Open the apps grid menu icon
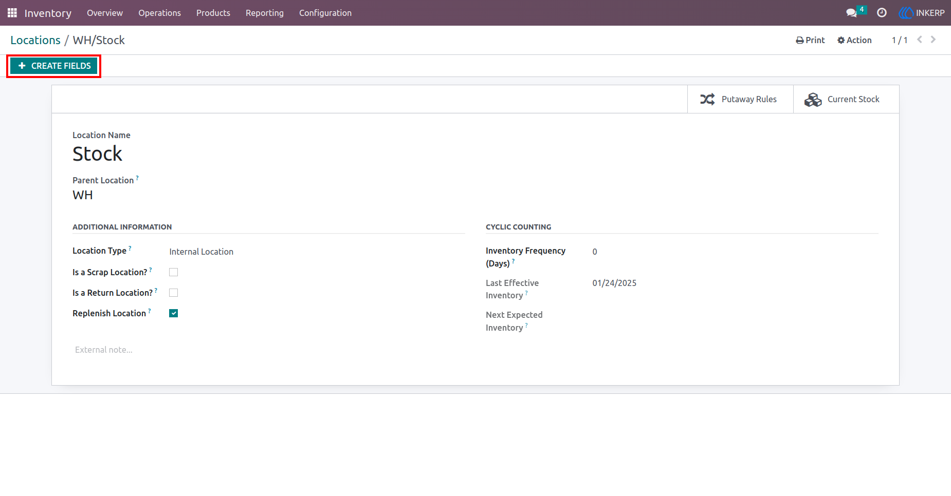The image size is (951, 496). click(x=12, y=13)
